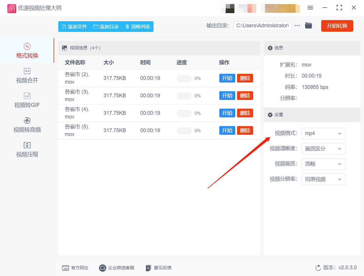Go to 视频转音频 video-to-audio tab
The image size is (364, 276).
27,125
